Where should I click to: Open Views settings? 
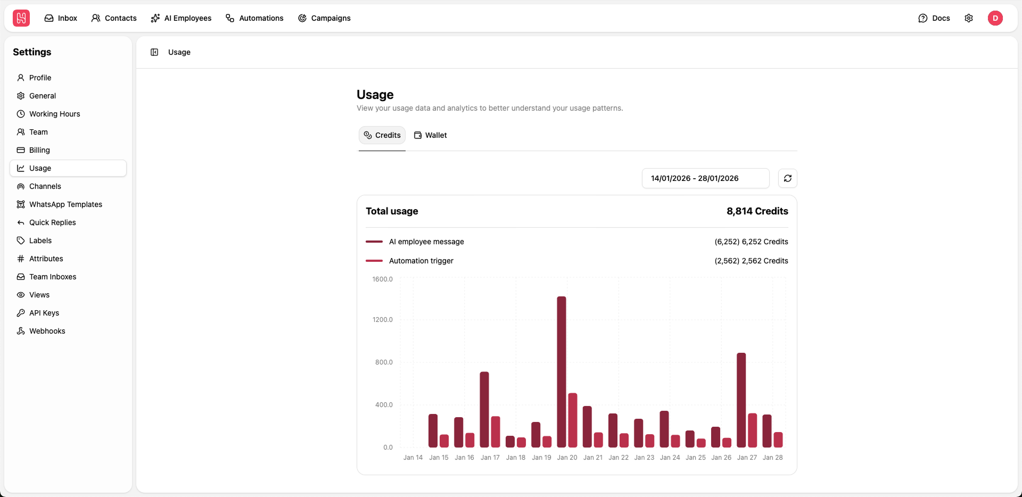(x=68, y=295)
